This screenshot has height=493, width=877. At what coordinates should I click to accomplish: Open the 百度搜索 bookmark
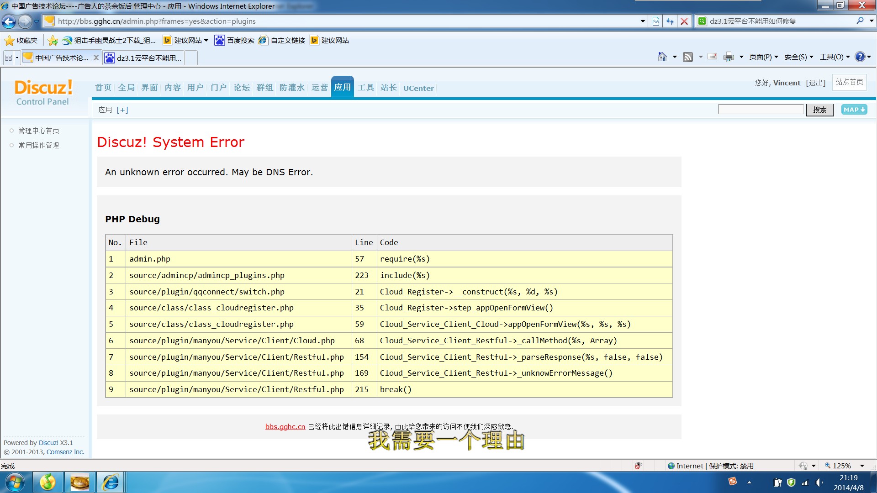(235, 41)
